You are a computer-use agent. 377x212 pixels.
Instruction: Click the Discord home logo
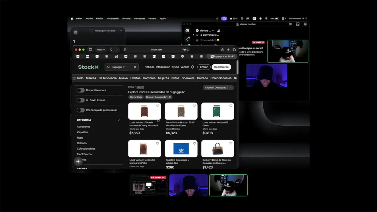point(187,30)
